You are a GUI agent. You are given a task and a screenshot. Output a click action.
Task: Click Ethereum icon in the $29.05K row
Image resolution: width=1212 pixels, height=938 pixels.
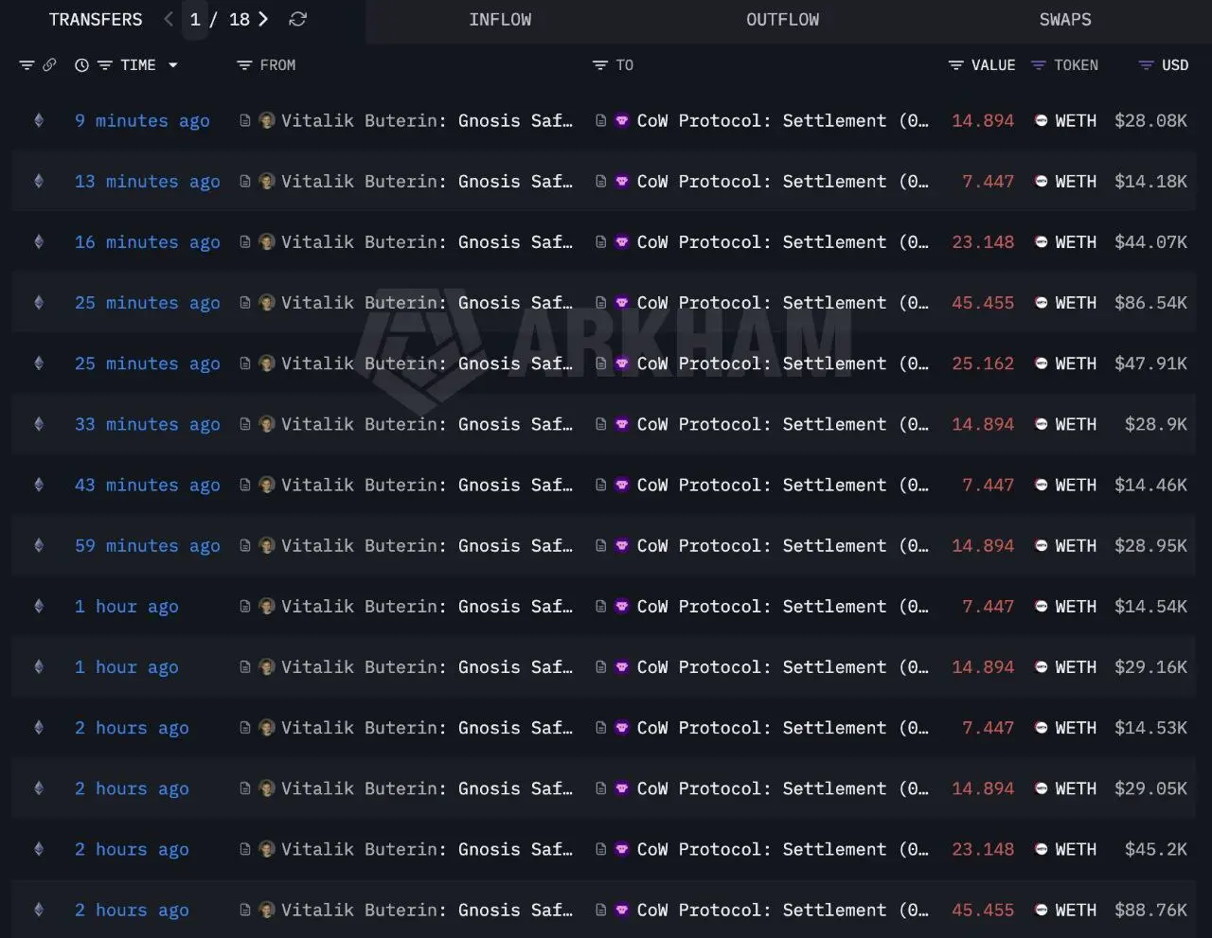tap(39, 788)
